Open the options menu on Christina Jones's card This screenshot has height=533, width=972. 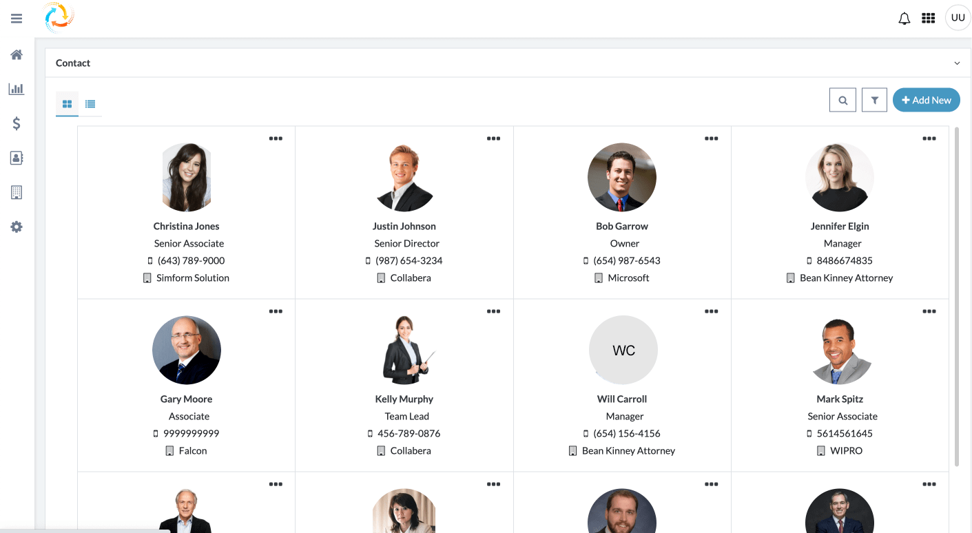click(x=276, y=138)
